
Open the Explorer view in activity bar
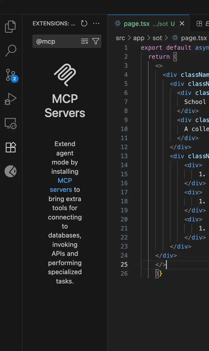pos(11,27)
